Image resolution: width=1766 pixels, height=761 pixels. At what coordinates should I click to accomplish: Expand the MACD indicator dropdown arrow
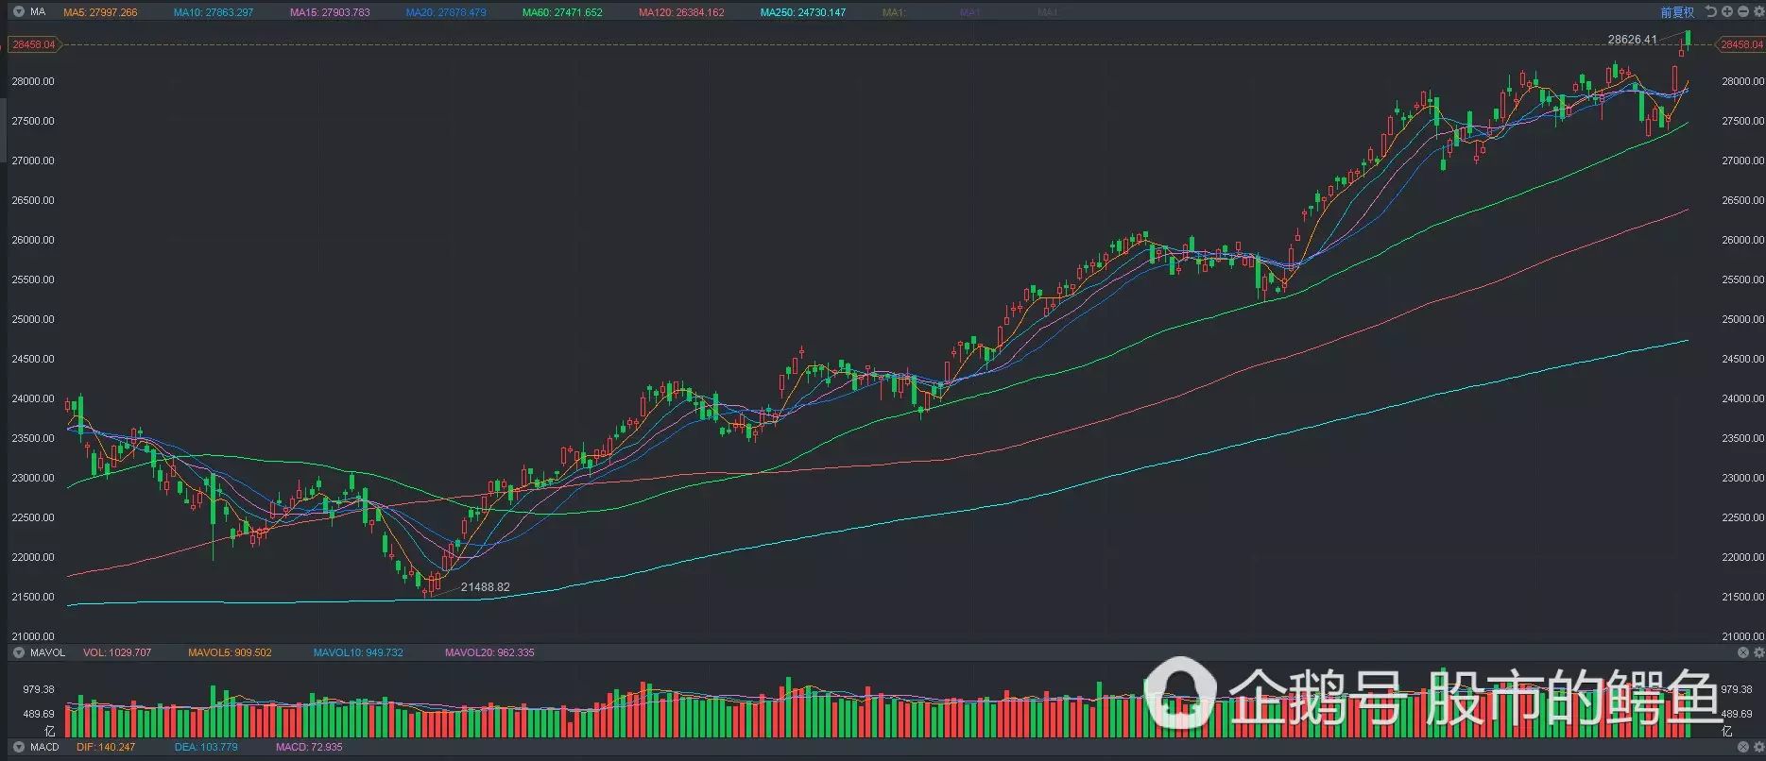point(18,747)
